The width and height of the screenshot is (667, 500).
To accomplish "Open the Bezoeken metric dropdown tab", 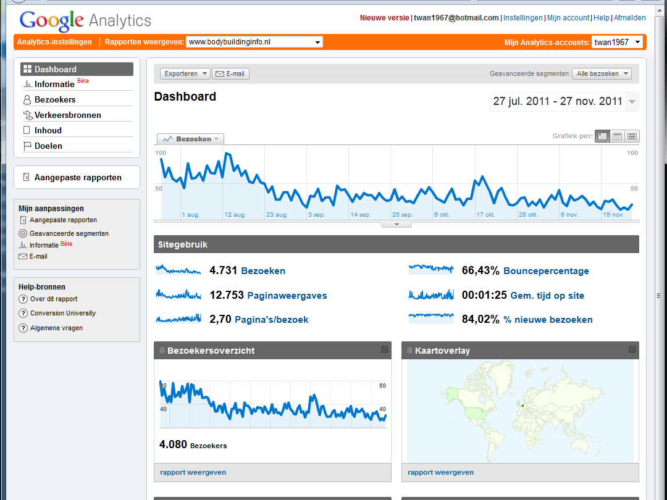I will (x=191, y=139).
